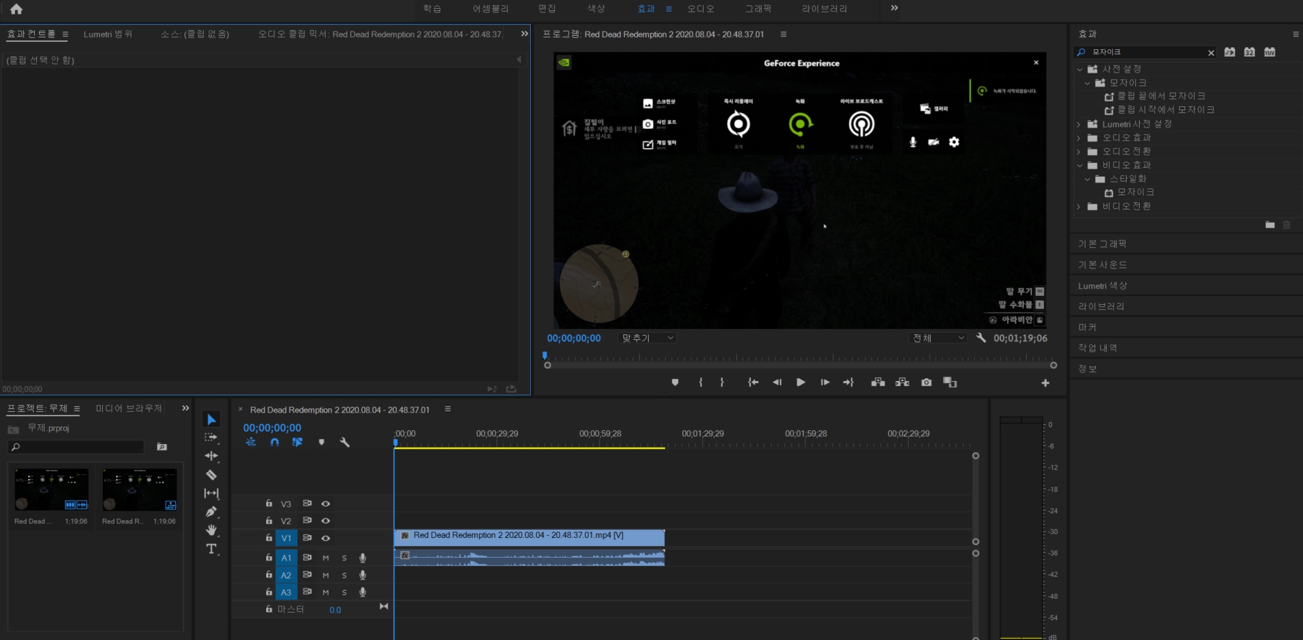Mute the A1 audio track
The image size is (1303, 640).
point(326,558)
